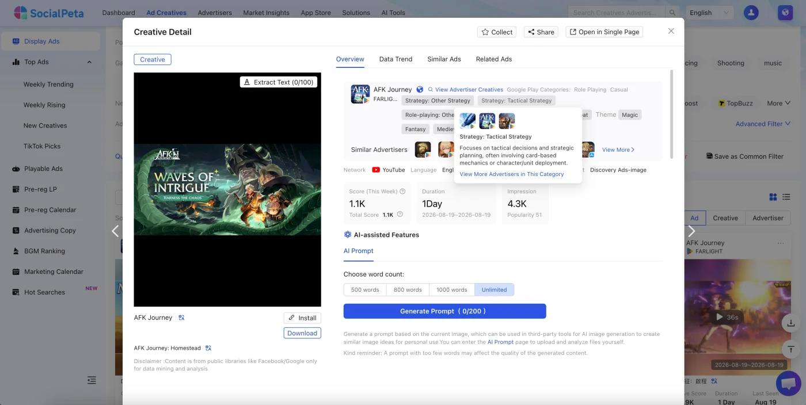Open the first app icon in the Tactical Strategy popup

pos(467,121)
